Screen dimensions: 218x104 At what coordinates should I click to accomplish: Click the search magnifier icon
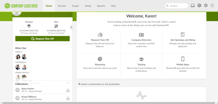coord(168,6)
